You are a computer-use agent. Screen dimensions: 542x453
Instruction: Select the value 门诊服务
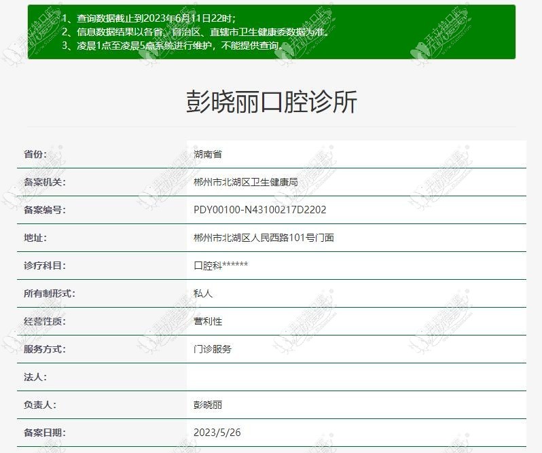[213, 349]
